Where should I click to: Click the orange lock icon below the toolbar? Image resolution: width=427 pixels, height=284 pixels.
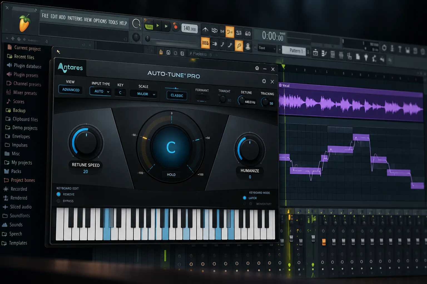click(161, 52)
